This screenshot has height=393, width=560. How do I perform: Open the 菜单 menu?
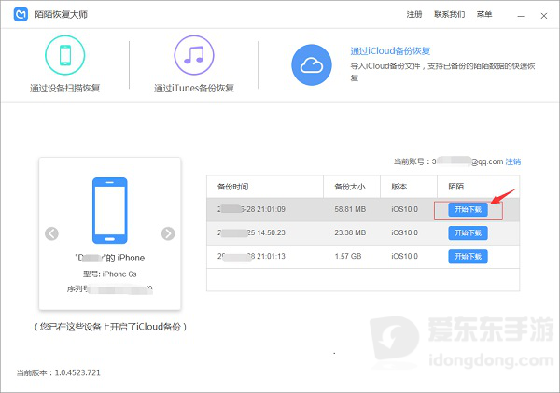[x=484, y=14]
